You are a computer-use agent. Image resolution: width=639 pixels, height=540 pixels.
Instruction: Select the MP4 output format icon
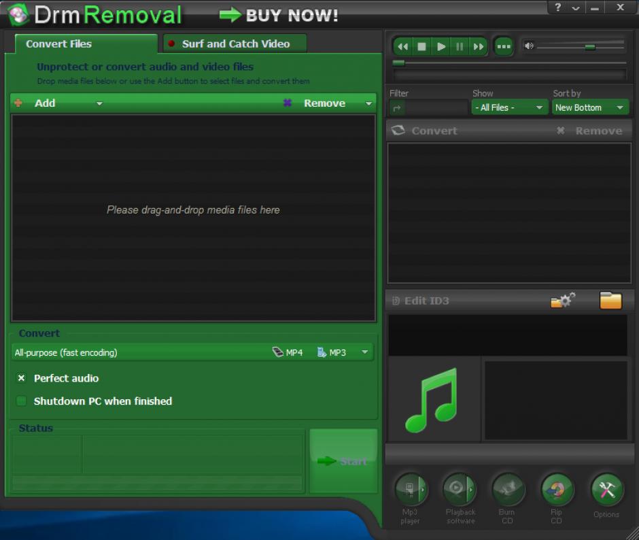pos(288,352)
